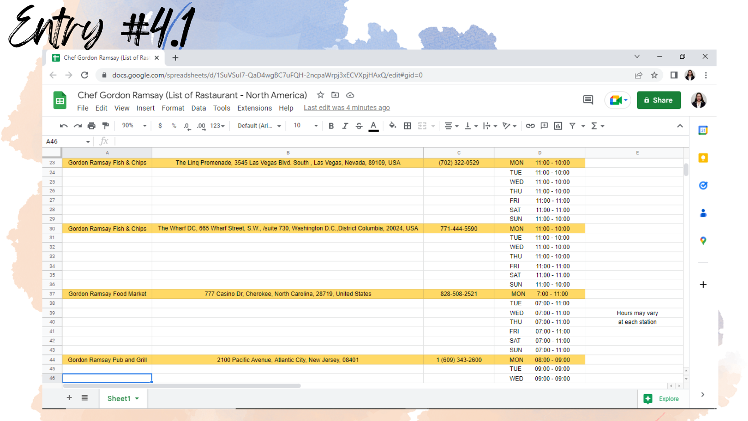Open the 123 number formats dropdown

tap(217, 126)
